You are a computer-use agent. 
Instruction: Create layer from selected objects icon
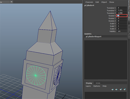tap(125, 89)
